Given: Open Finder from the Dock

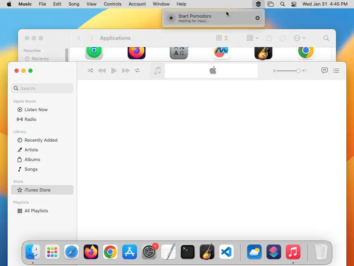Looking at the screenshot, I should click(x=33, y=252).
